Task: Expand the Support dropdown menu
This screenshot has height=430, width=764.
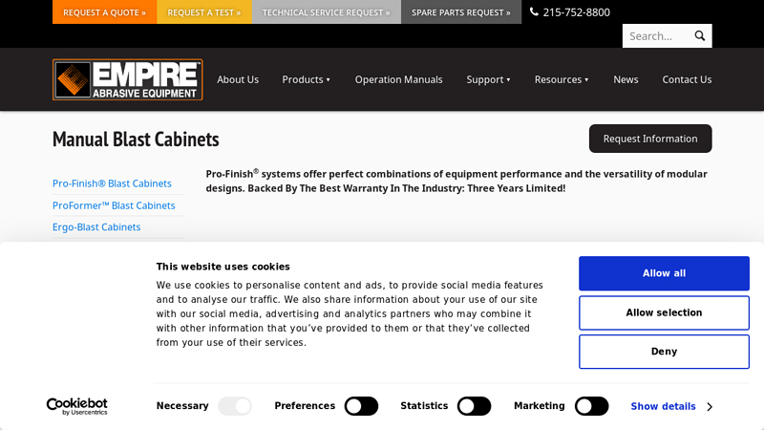Action: point(488,79)
